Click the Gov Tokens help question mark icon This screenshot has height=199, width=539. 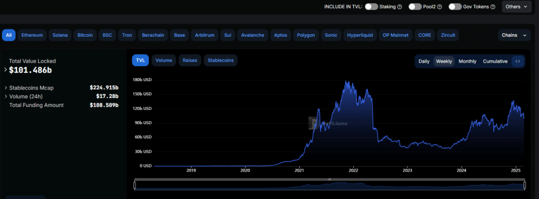(493, 7)
